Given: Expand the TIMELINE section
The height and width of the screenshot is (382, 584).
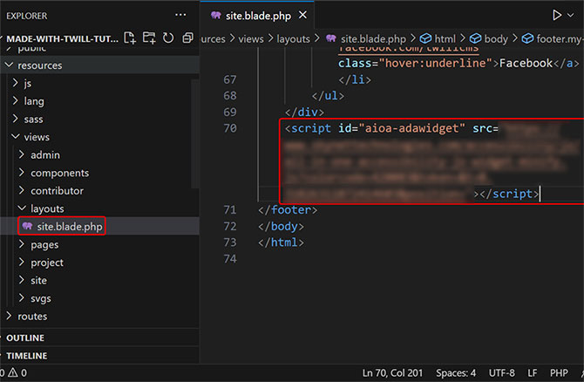Looking at the screenshot, I should point(27,356).
